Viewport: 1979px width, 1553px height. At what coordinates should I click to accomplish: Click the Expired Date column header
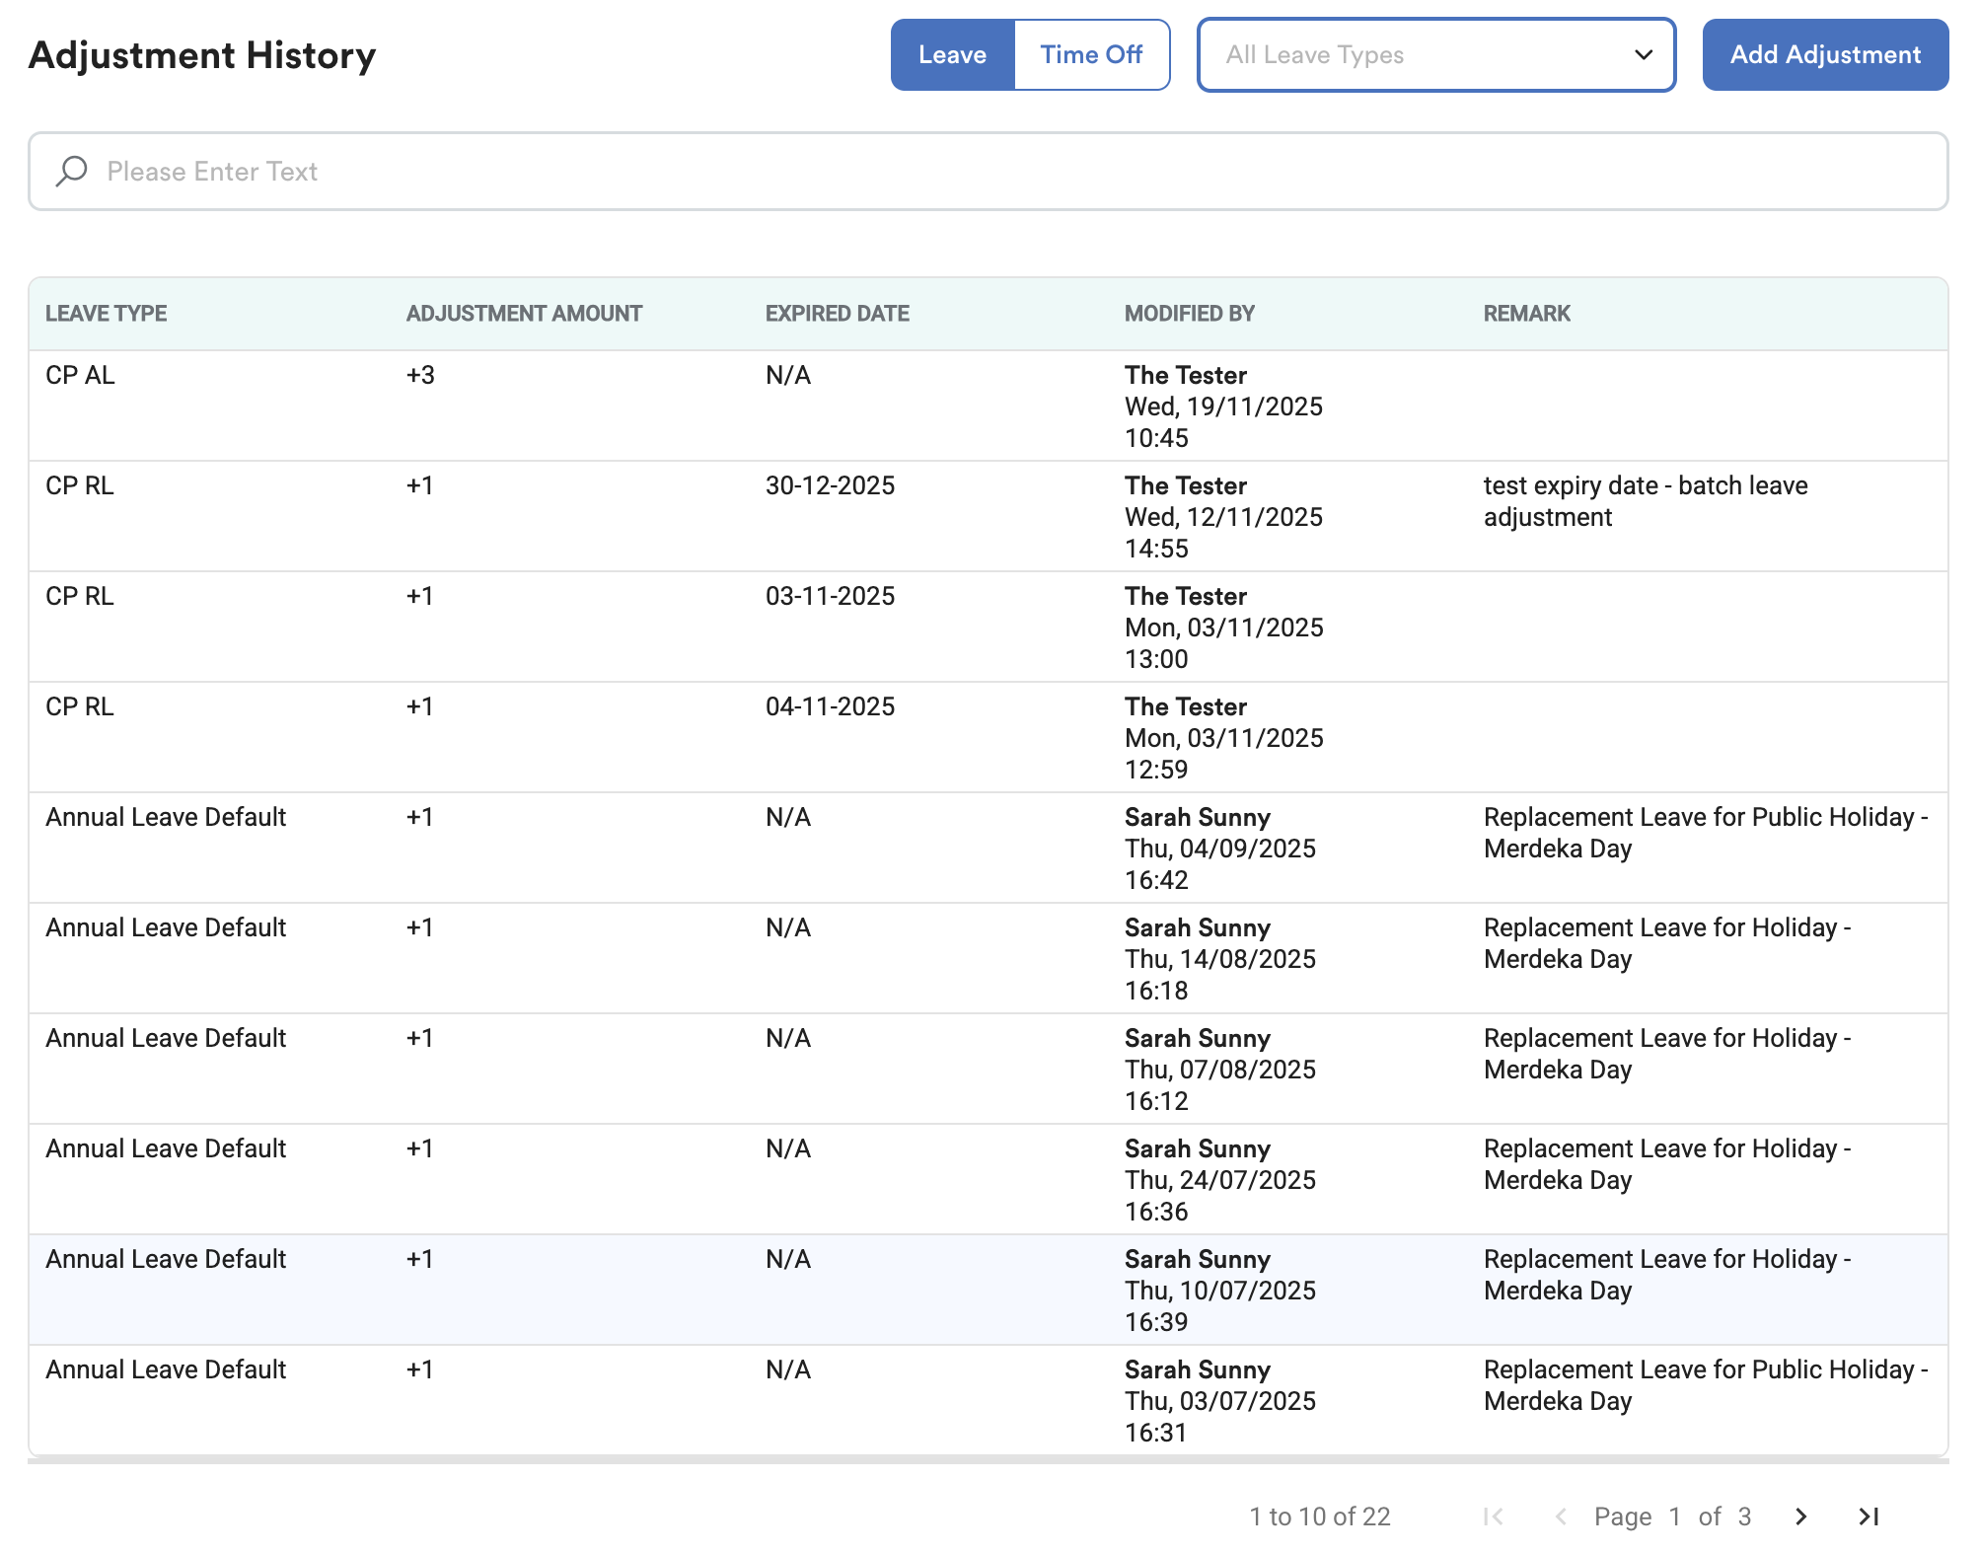pos(838,314)
